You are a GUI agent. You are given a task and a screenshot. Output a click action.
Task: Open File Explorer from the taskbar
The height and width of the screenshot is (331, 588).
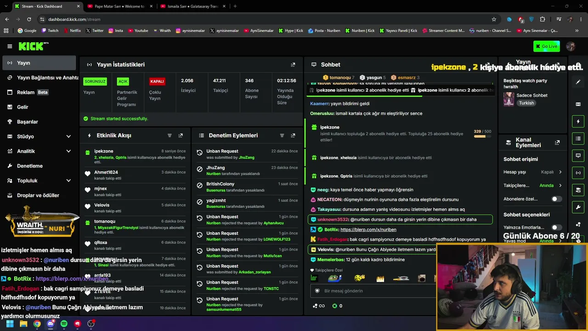[23, 324]
